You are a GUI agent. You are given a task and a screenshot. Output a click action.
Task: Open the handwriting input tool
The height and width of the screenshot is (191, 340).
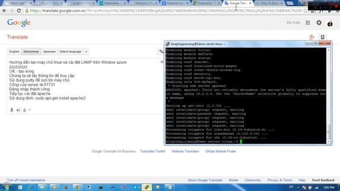point(24,110)
